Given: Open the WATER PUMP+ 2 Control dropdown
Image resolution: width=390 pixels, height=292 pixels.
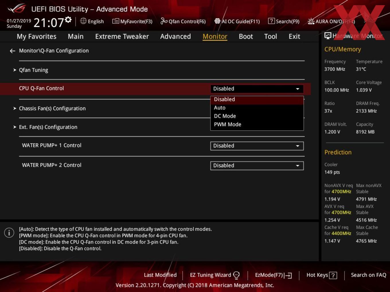Looking at the screenshot, I should 257,165.
